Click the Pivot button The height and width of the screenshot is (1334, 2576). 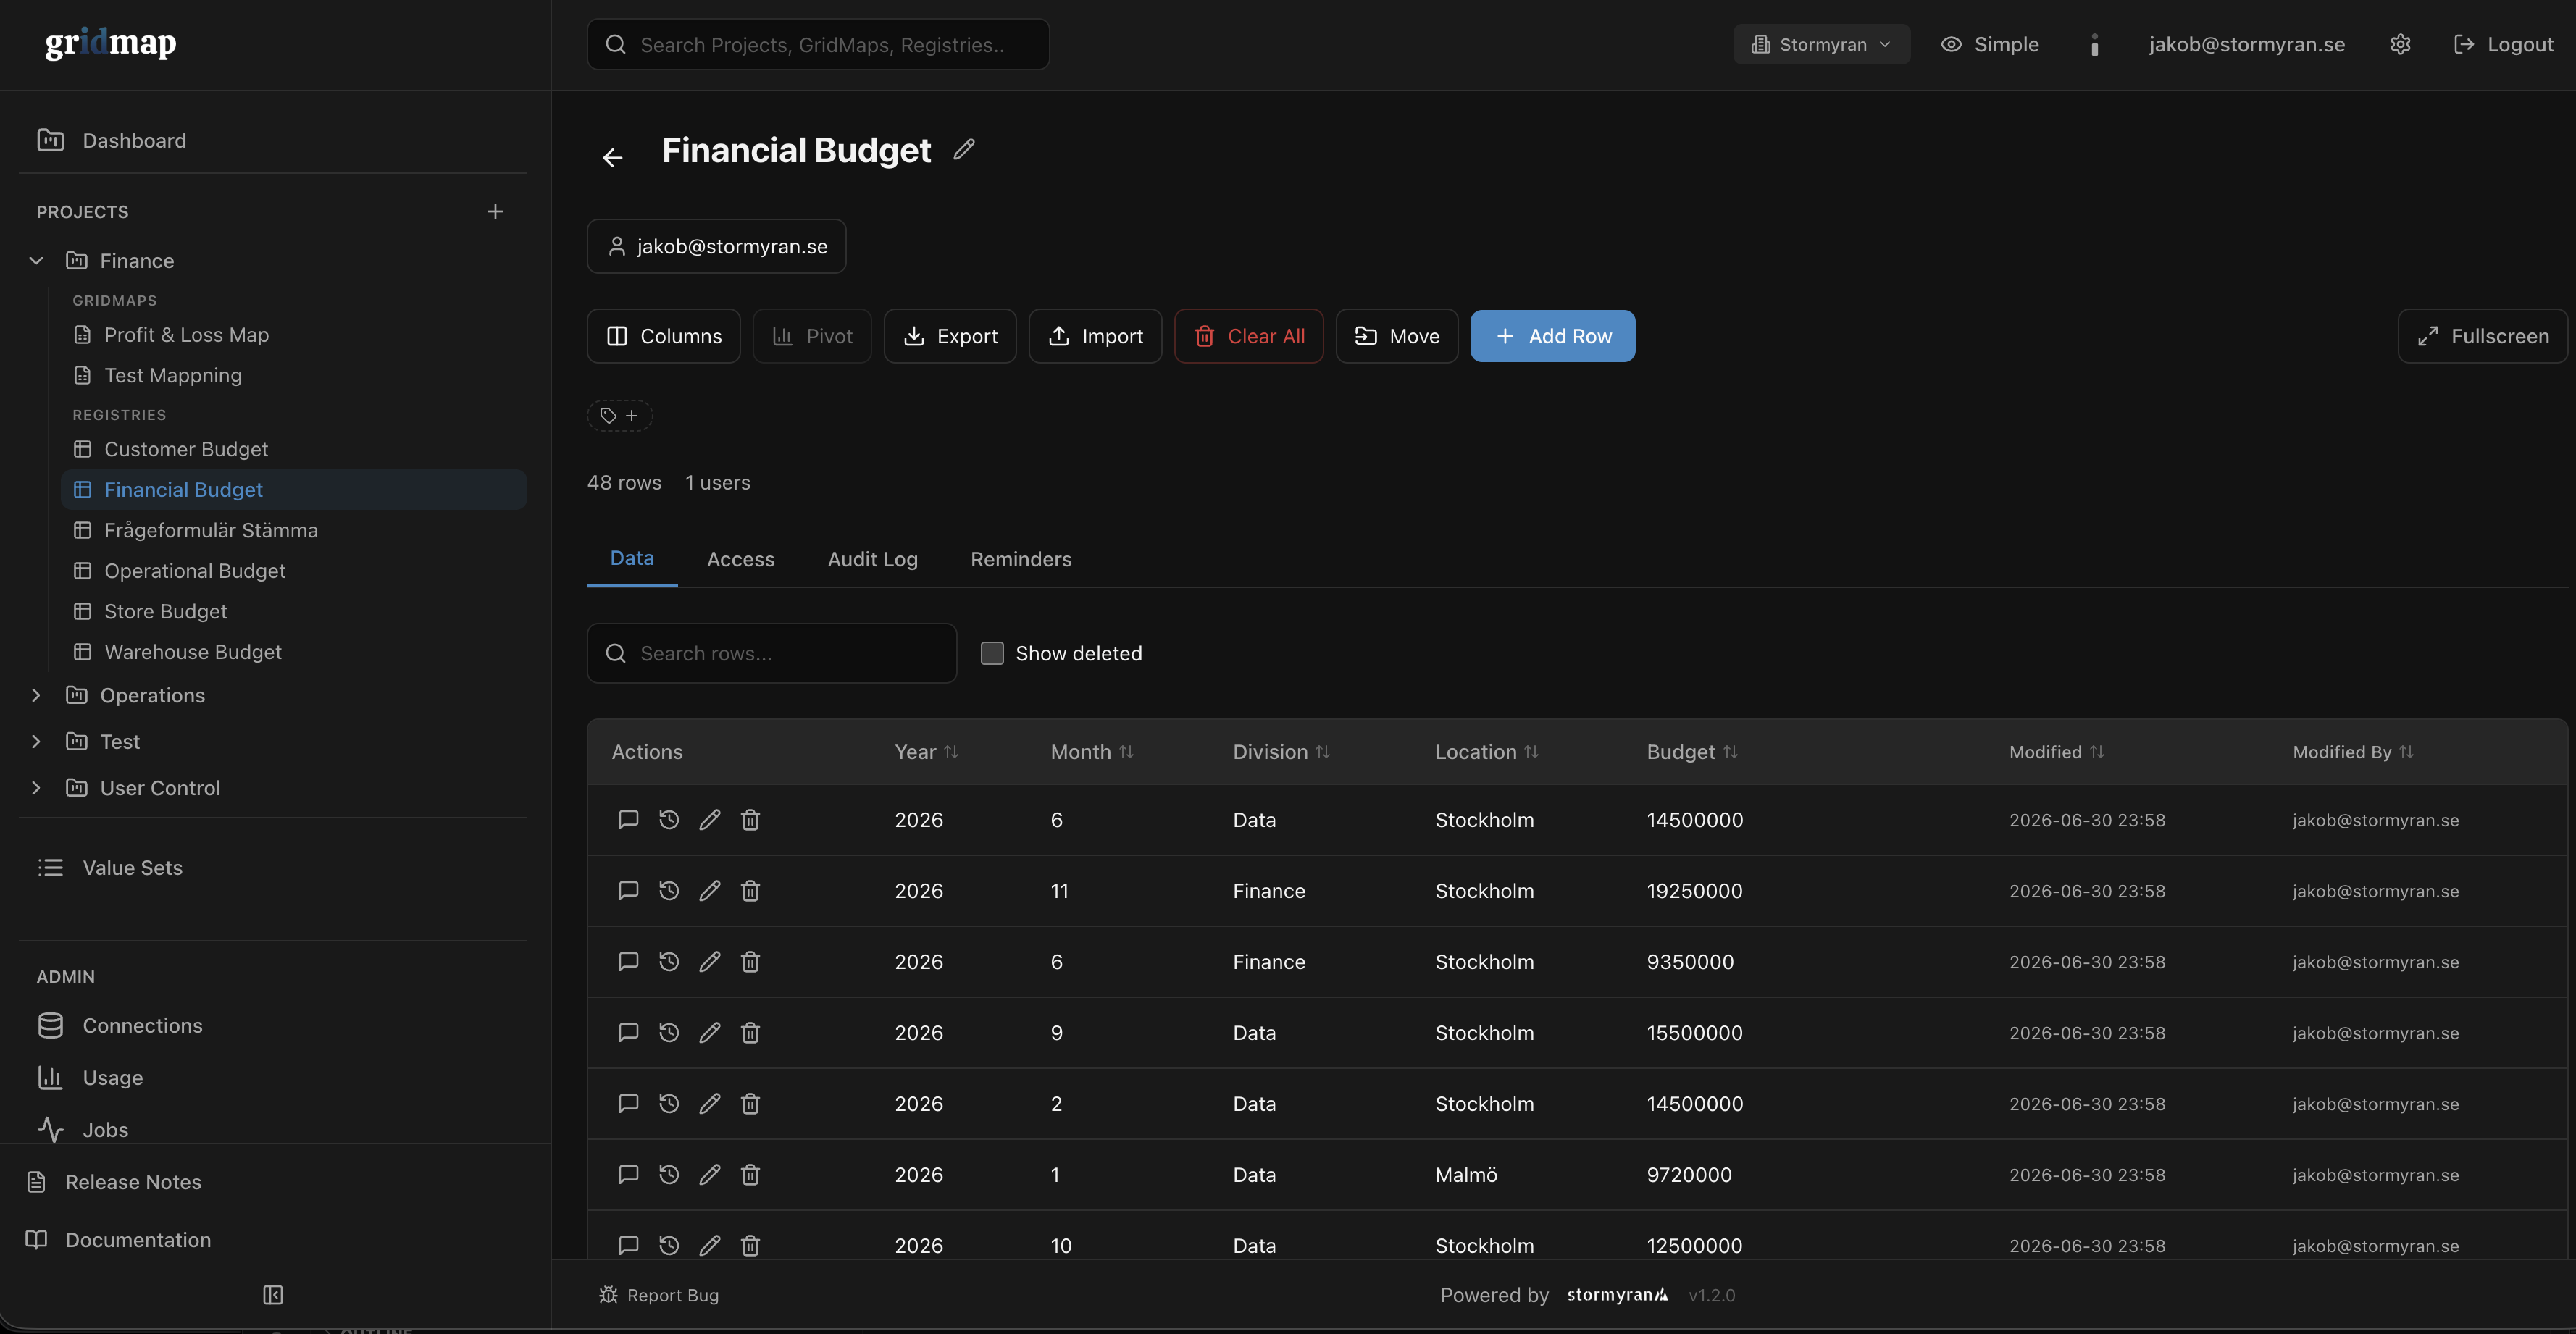coord(812,336)
